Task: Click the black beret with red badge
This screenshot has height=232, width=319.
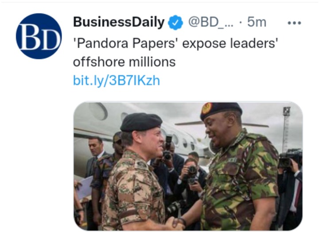Action: click(221, 110)
